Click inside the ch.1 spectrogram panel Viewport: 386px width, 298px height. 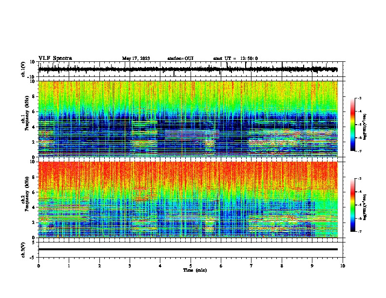tap(188, 119)
